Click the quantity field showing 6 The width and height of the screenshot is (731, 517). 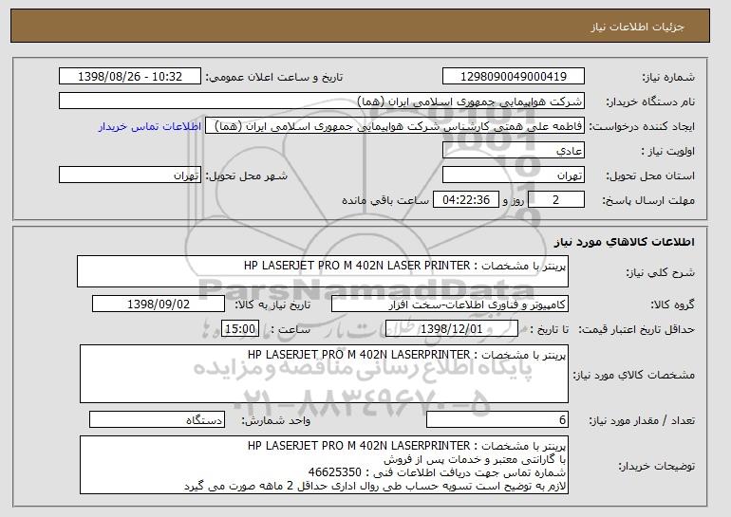pyautogui.click(x=497, y=419)
